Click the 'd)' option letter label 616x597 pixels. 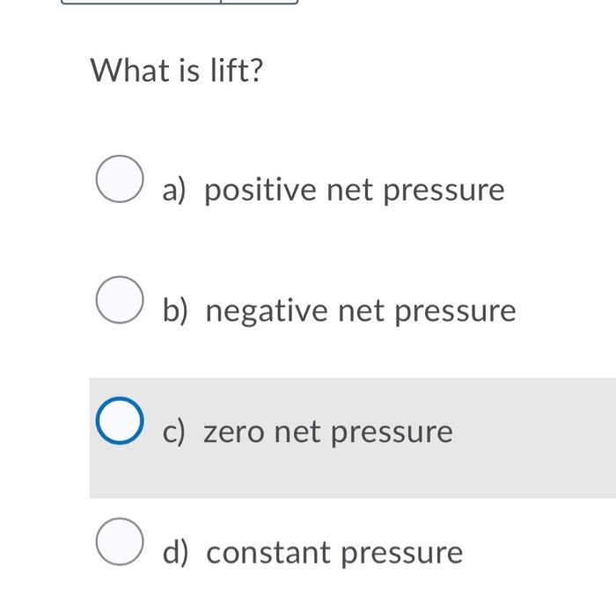coord(175,553)
